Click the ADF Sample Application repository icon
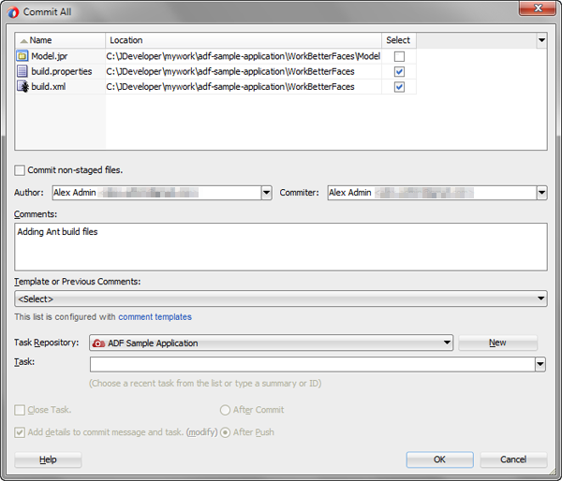562x481 pixels. tap(98, 343)
